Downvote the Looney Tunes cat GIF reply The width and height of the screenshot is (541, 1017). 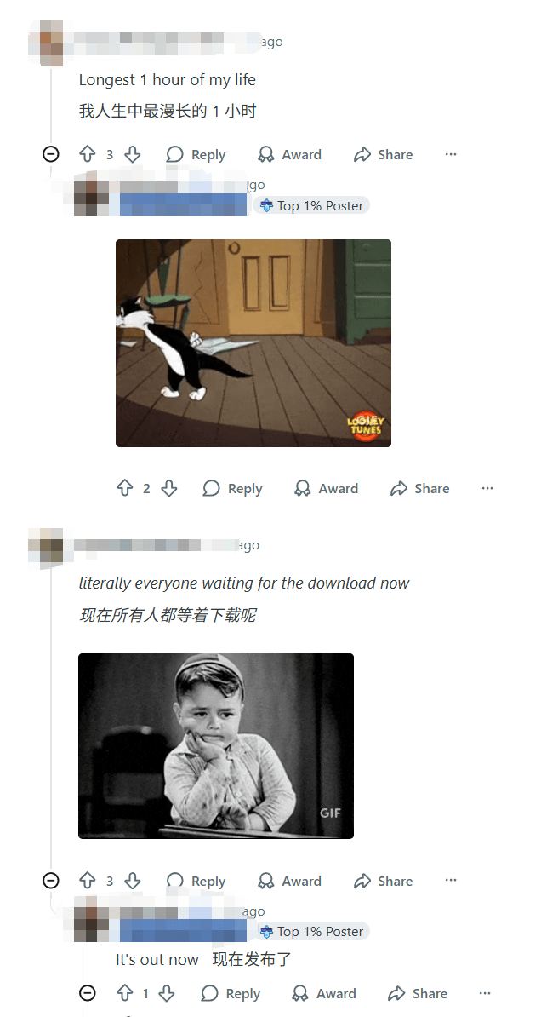(x=169, y=488)
